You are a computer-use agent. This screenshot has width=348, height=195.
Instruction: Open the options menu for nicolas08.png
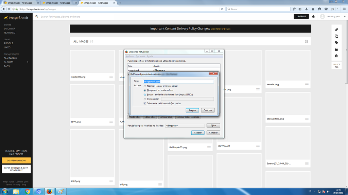[x=111, y=77]
